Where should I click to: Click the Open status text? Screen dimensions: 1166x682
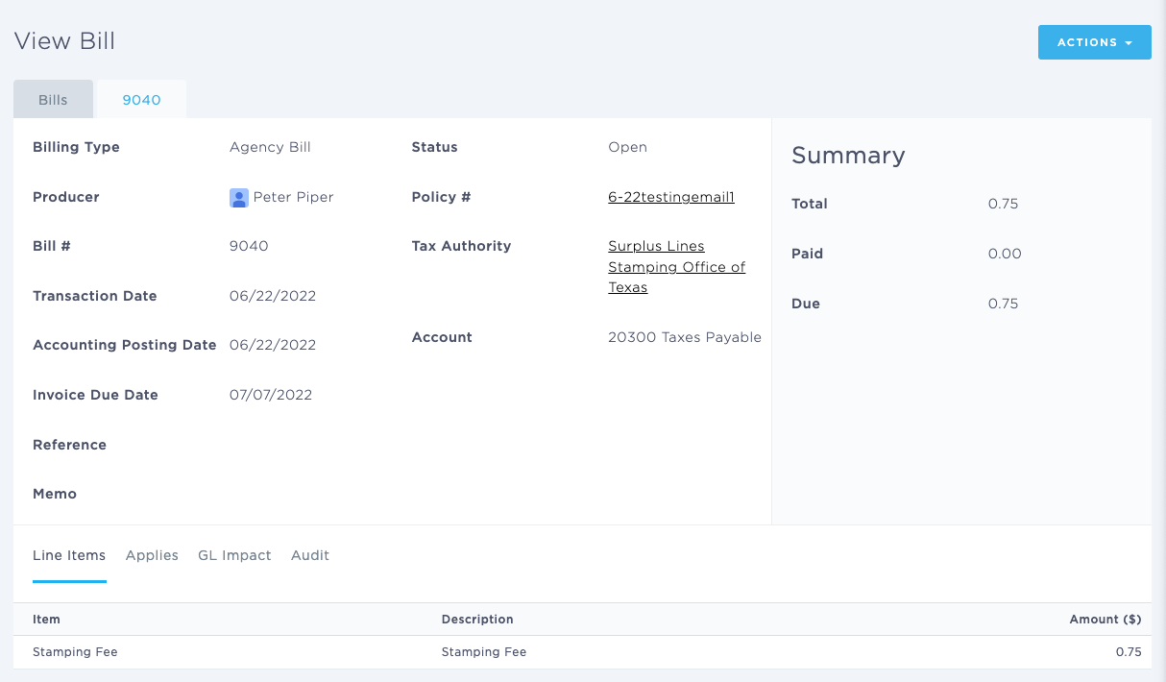point(627,147)
